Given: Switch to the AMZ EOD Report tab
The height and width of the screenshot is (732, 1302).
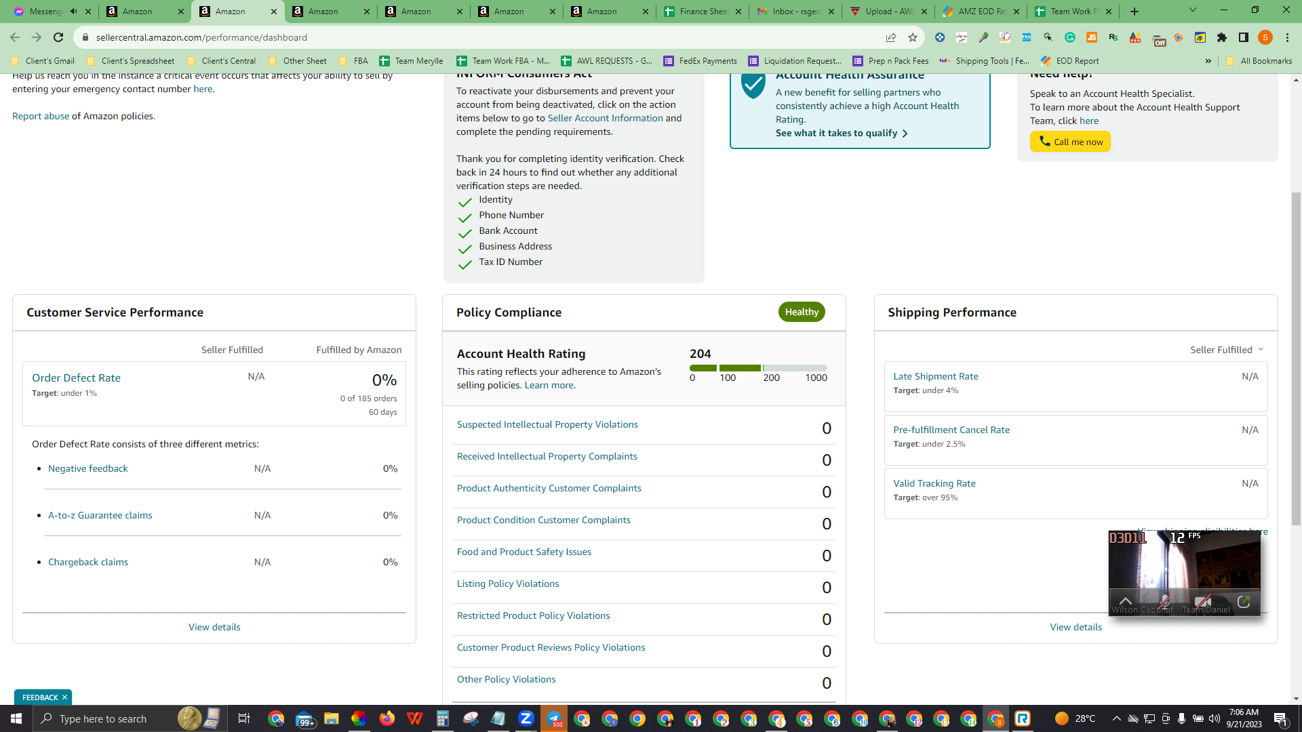Looking at the screenshot, I should 981,12.
